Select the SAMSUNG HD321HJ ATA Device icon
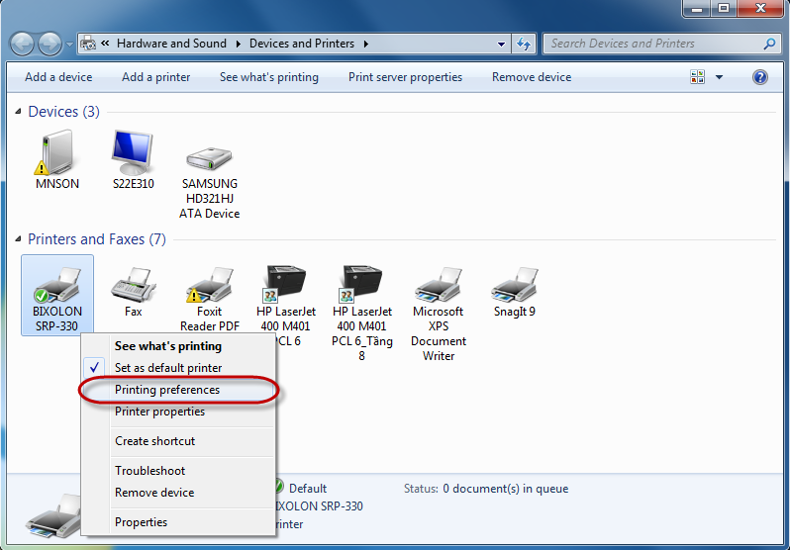The height and width of the screenshot is (550, 790). [209, 158]
